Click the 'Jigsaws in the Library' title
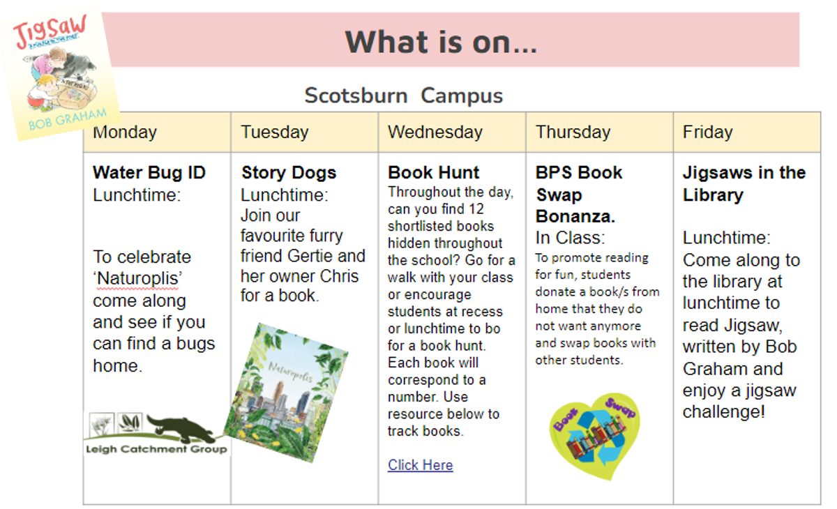This screenshot has width=837, height=509. [x=744, y=184]
